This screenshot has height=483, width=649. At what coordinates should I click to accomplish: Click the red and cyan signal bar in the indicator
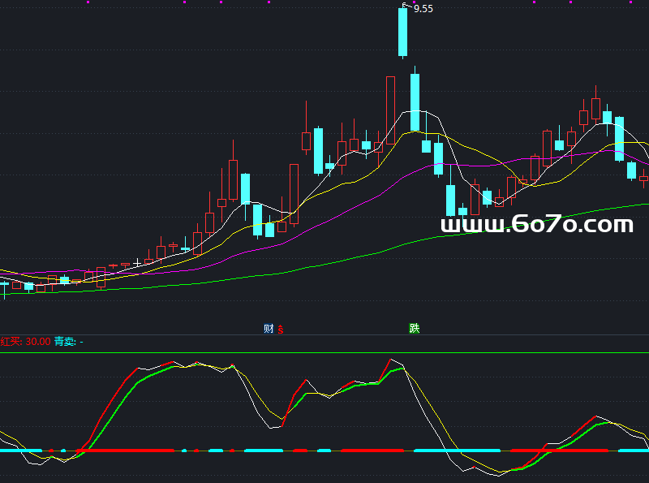pyautogui.click(x=324, y=449)
